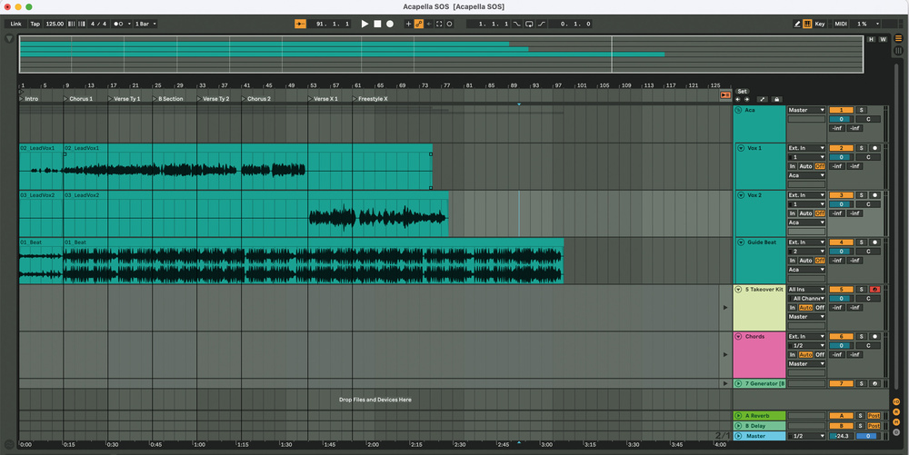
Task: Toggle the Loop switch in the transport
Action: [x=529, y=24]
